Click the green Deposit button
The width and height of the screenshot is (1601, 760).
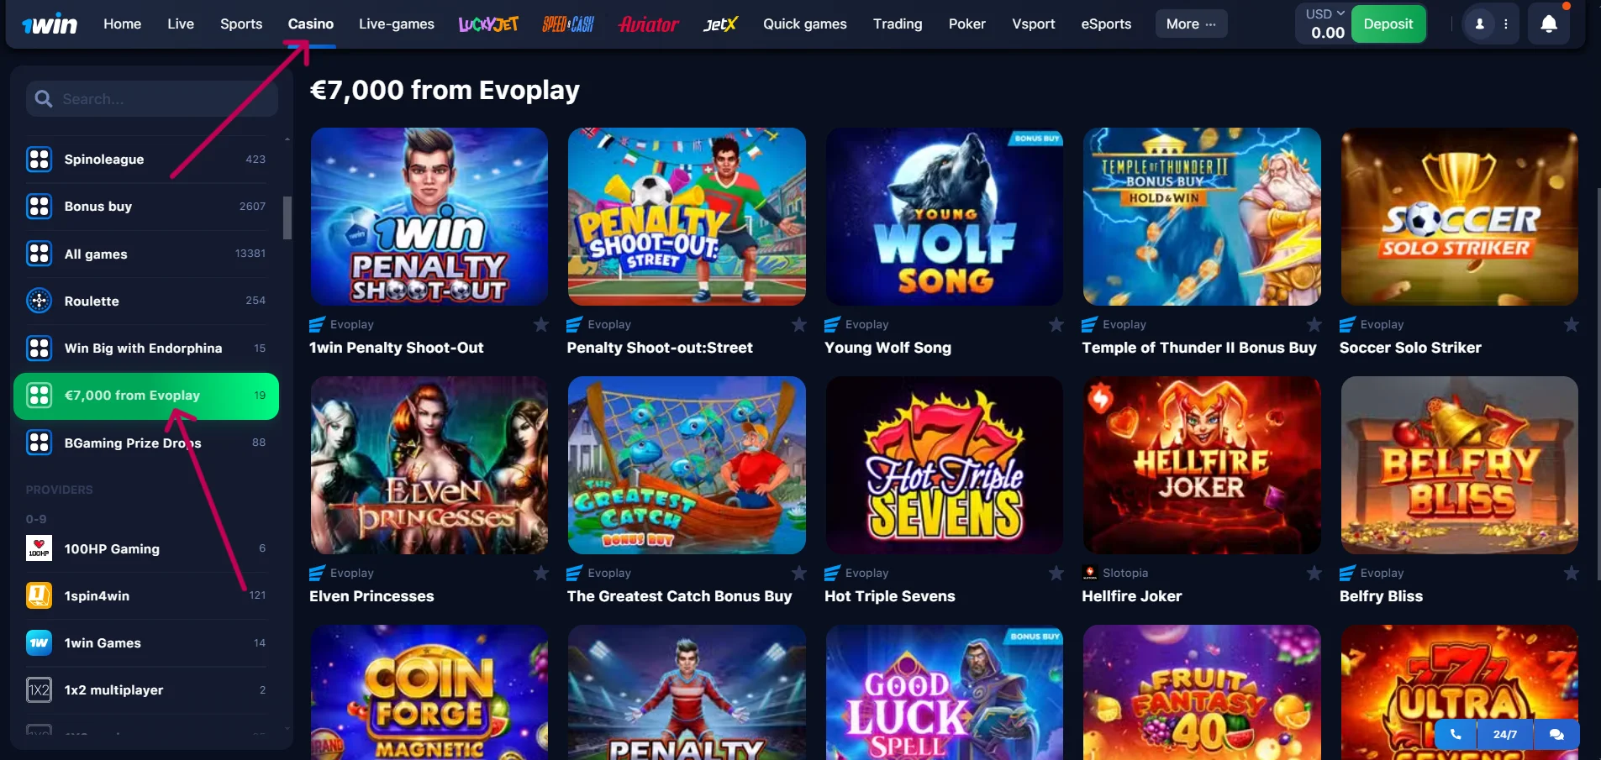(1388, 24)
